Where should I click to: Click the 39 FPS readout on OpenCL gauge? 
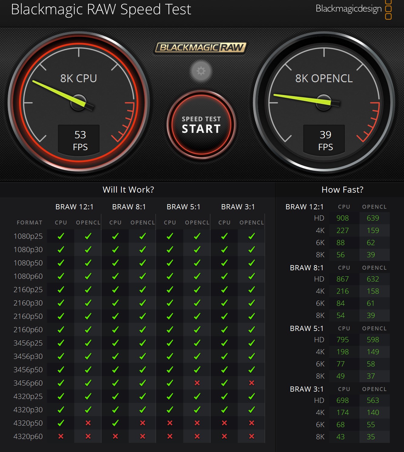coord(326,140)
